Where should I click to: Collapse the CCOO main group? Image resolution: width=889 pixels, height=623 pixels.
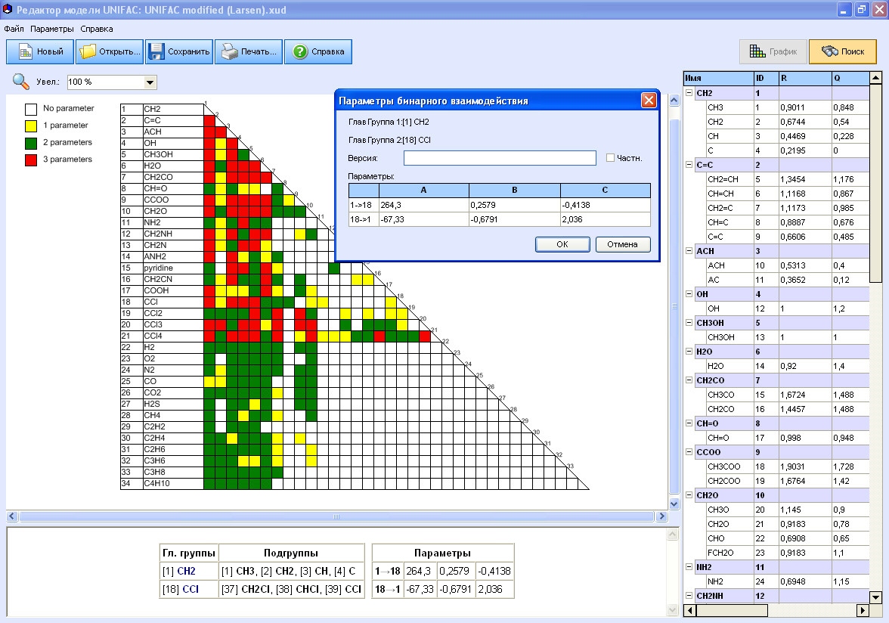(689, 452)
